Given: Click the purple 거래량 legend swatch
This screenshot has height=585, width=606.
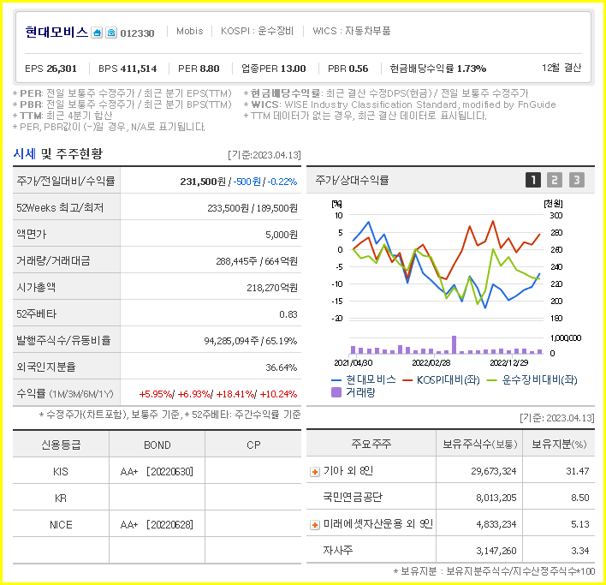Looking at the screenshot, I should [x=336, y=392].
